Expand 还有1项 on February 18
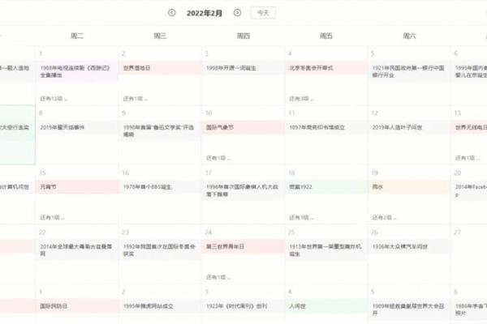487x324 pixels. tap(301, 218)
